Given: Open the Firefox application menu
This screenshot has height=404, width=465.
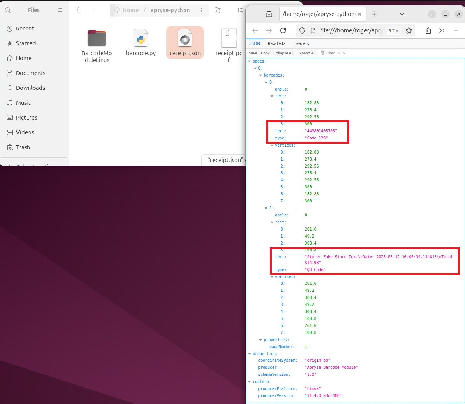Looking at the screenshot, I should pyautogui.click(x=456, y=30).
